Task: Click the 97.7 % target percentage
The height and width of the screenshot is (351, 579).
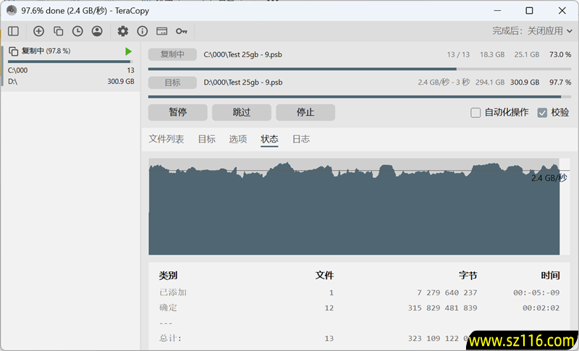Action: 560,83
